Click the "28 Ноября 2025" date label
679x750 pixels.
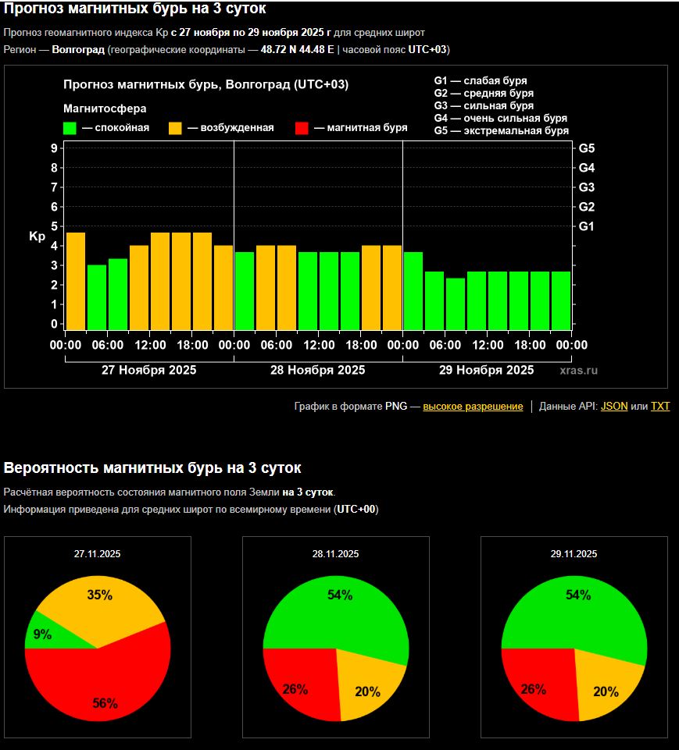317,370
